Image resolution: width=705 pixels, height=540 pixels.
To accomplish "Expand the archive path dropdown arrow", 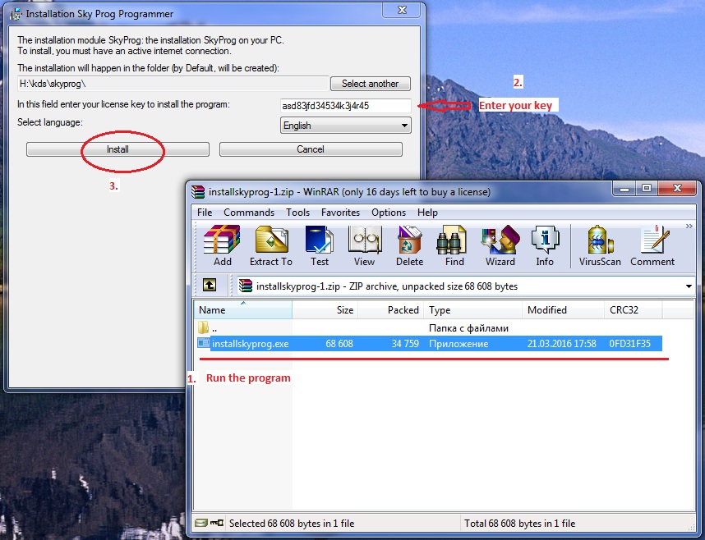I will tap(689, 286).
